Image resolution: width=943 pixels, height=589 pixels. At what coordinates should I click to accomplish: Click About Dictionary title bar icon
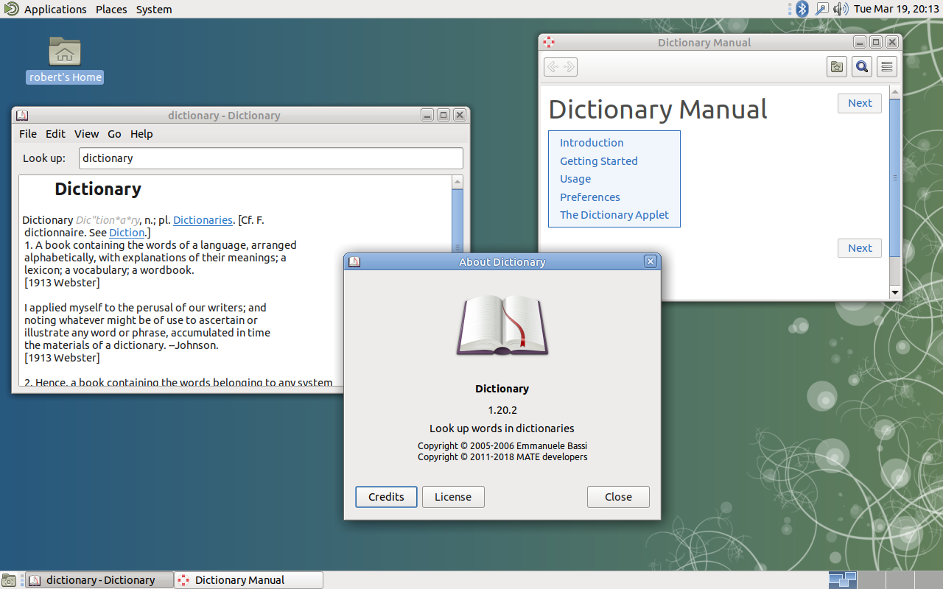pos(354,261)
